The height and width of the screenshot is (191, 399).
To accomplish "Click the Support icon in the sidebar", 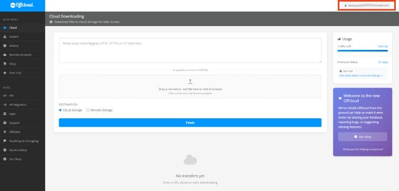I will (5, 123).
